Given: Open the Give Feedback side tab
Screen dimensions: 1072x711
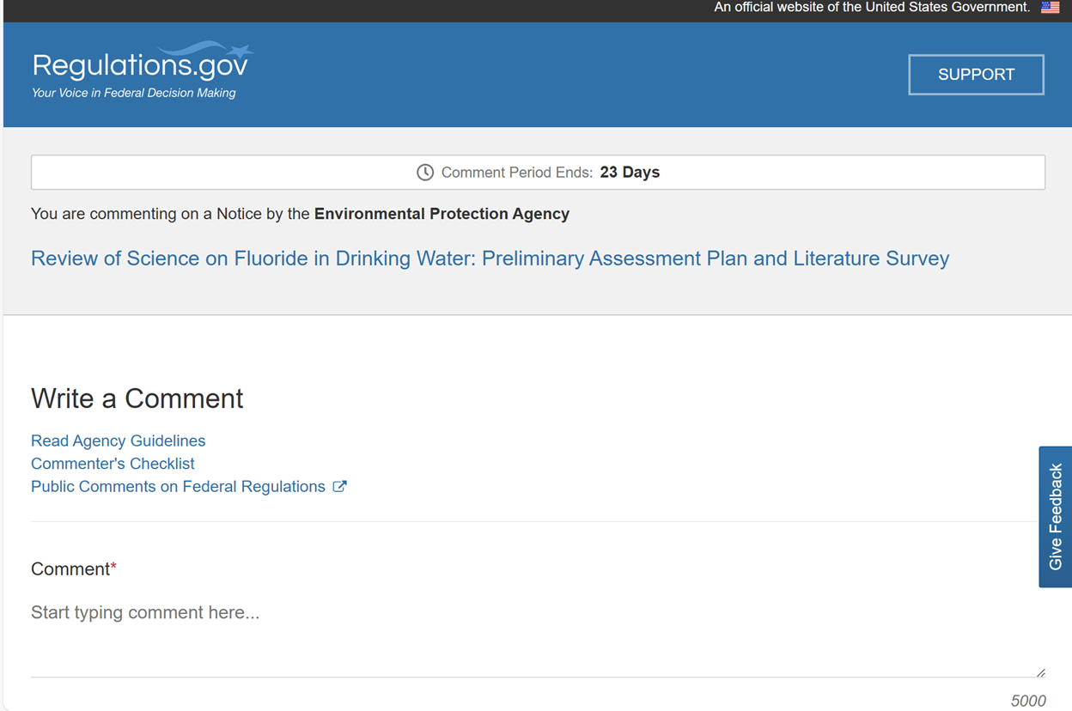Looking at the screenshot, I should [x=1056, y=516].
